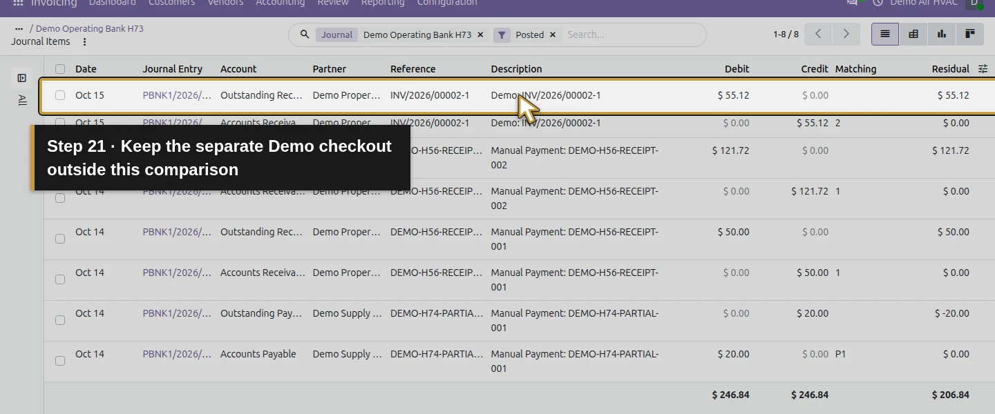Tick checkbox for Accounts Payable row
The image size is (995, 414).
(60, 361)
